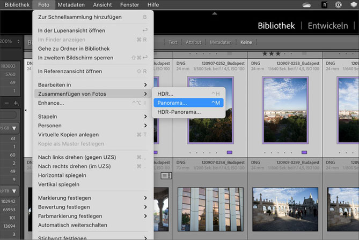The height and width of the screenshot is (240, 359).
Task: Select HDR... merge option
Action: 188,94
